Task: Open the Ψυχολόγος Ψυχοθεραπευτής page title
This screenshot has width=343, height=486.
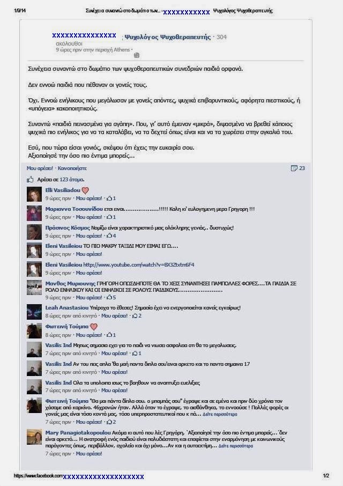Action: coord(167,37)
